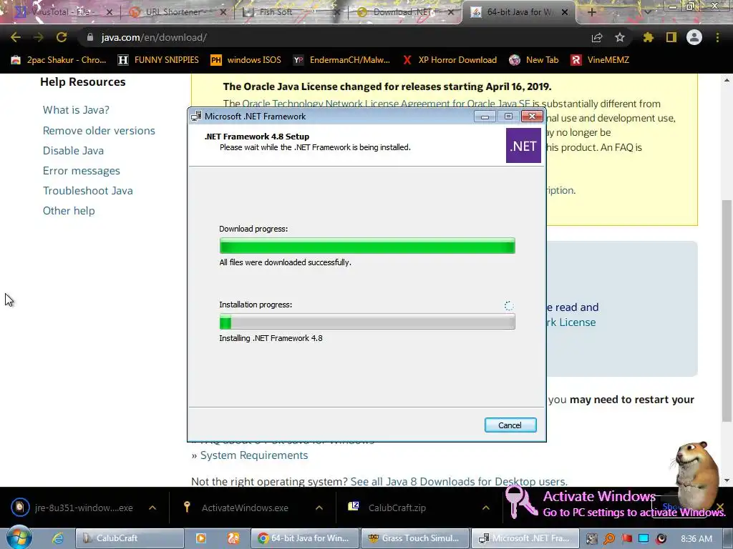Click the hamster desktop character
This screenshot has width=733, height=549.
[x=696, y=474]
